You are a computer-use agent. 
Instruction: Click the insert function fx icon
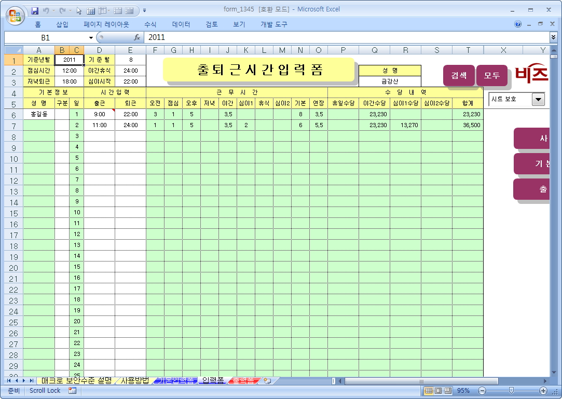click(137, 37)
